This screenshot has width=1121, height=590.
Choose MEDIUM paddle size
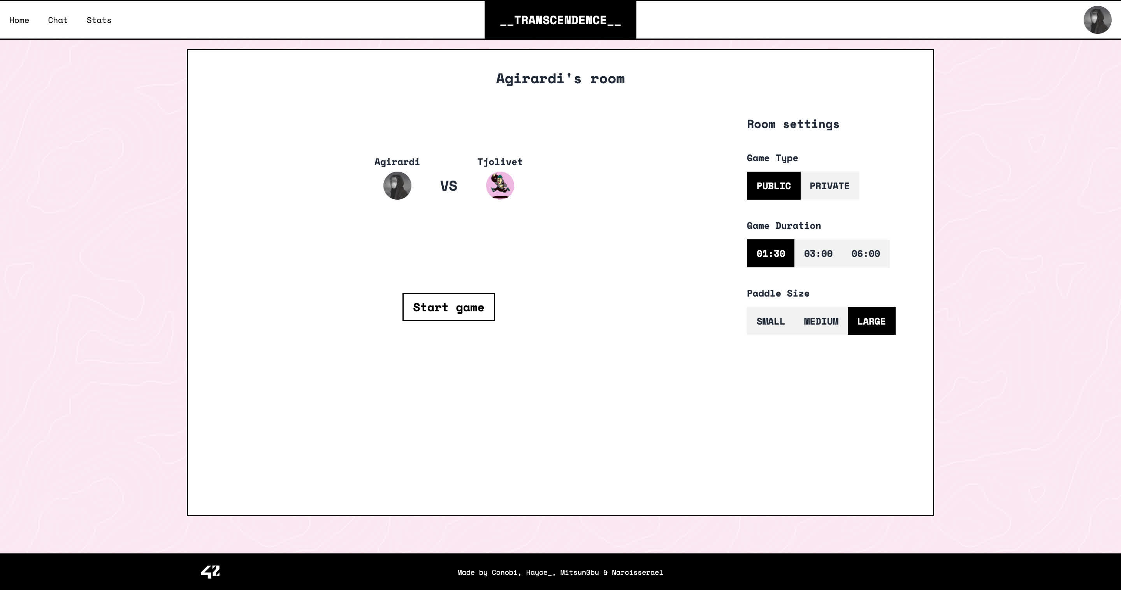pos(821,321)
